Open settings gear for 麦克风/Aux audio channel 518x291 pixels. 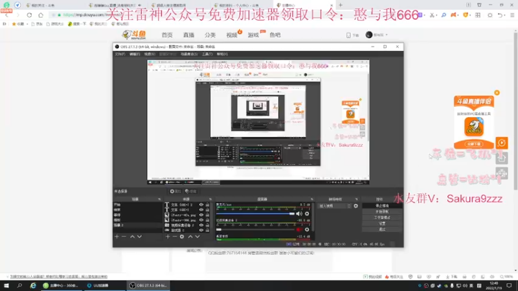click(x=307, y=214)
